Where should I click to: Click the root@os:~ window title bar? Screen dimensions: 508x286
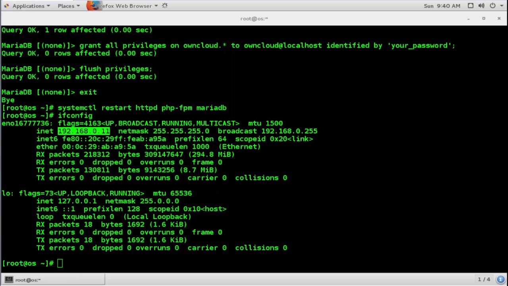[x=254, y=18]
